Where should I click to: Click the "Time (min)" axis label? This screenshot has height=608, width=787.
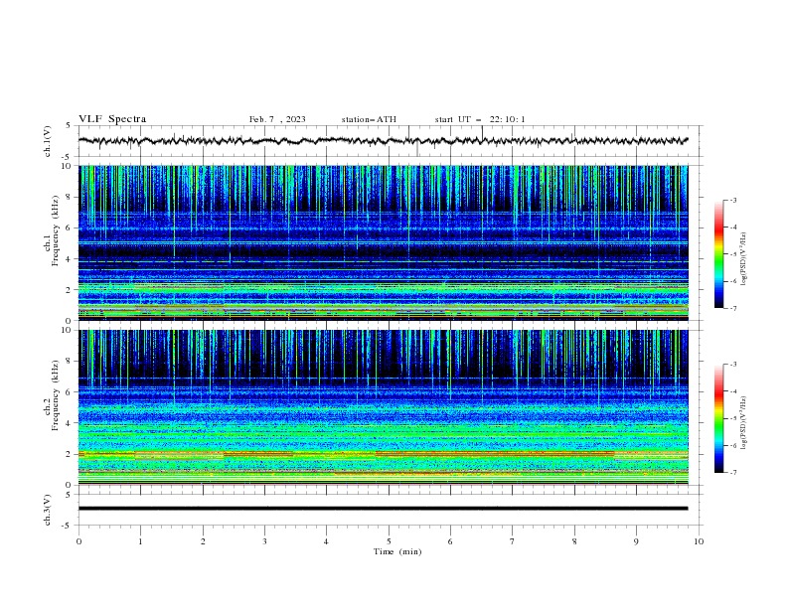[x=397, y=551]
